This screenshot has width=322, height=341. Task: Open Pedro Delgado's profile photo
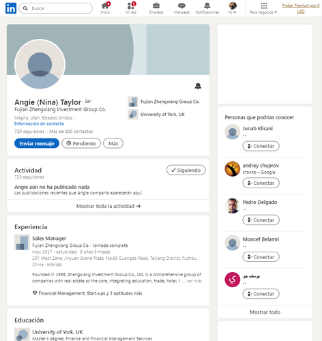[x=233, y=206]
